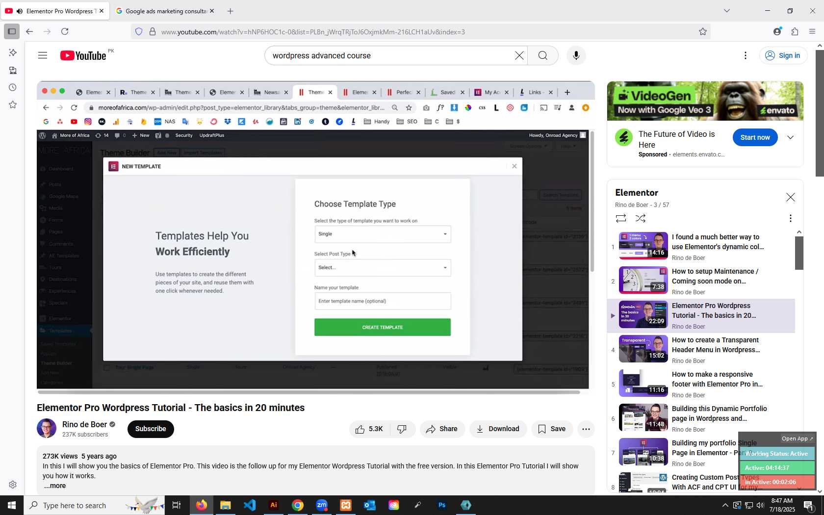Open Firefox application menu
This screenshot has height=515, width=824.
pyautogui.click(x=812, y=32)
